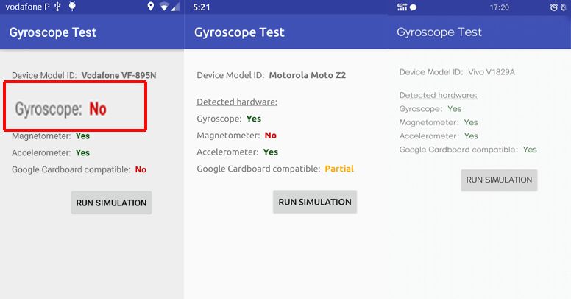Tap the location pin icon in status bar
The width and height of the screenshot is (571, 299).
(150, 7)
